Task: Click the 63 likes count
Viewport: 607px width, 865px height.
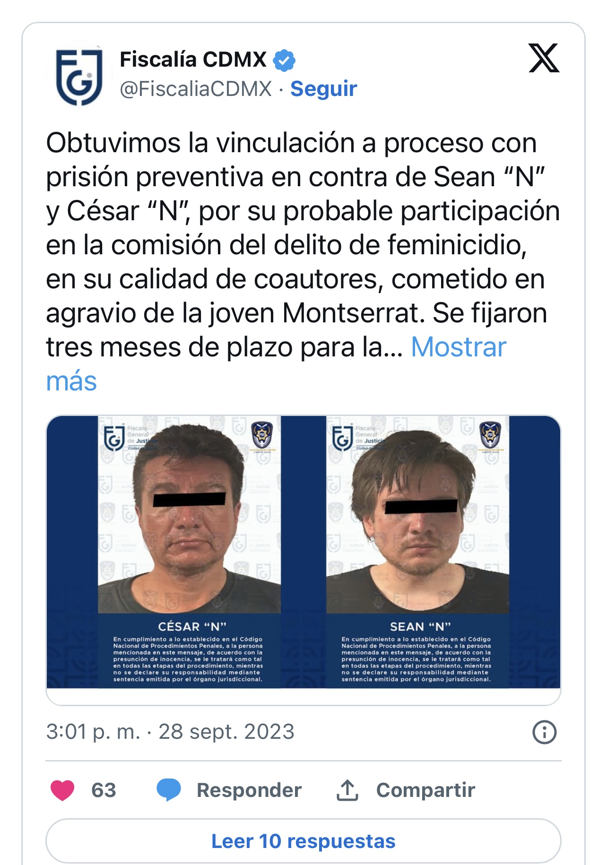Action: point(104,790)
